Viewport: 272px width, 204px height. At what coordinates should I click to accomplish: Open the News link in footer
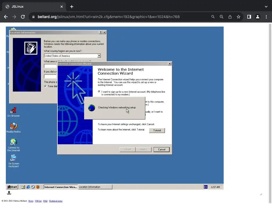31,201
